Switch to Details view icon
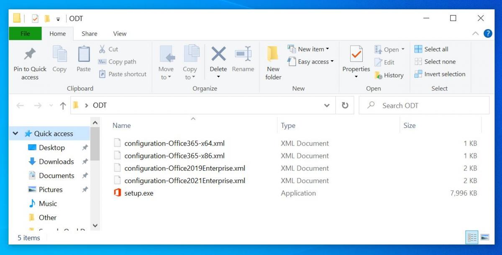Screen dimensions: 502x255 [472, 237]
